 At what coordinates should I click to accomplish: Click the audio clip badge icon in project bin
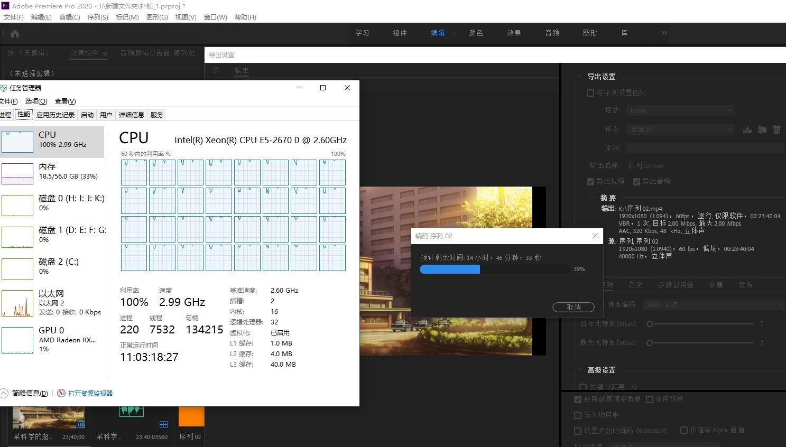tap(163, 424)
